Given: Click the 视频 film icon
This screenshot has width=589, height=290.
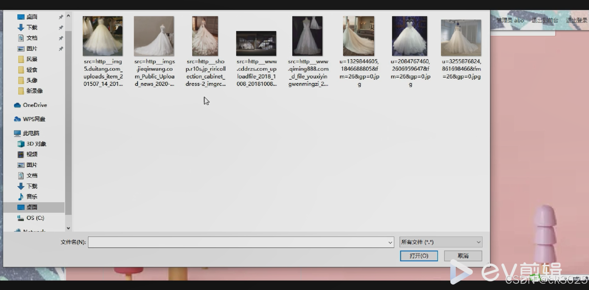Looking at the screenshot, I should coord(21,155).
